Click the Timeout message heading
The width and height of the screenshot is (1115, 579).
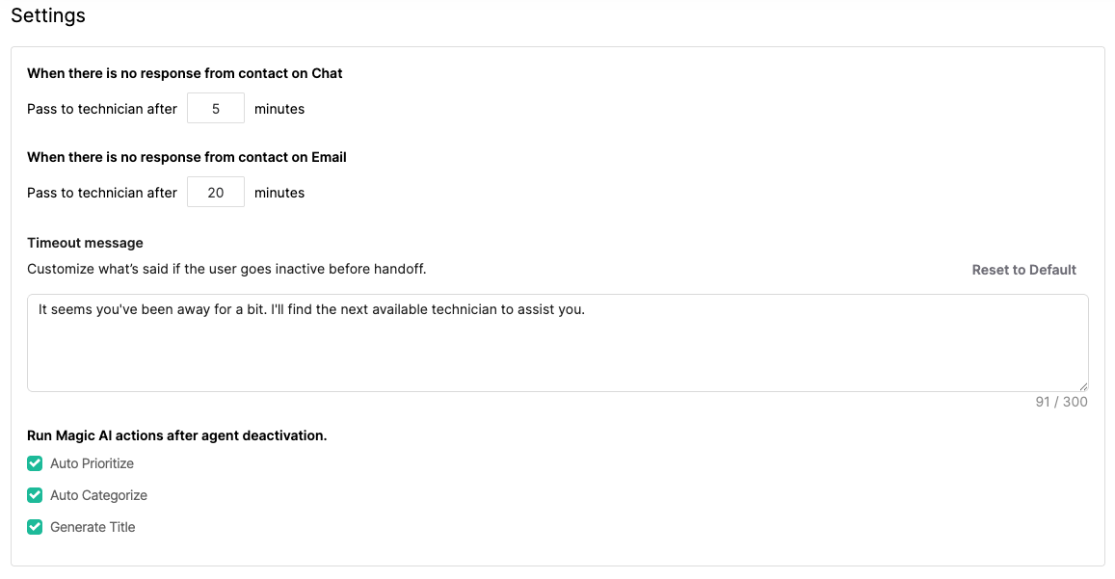(x=85, y=243)
